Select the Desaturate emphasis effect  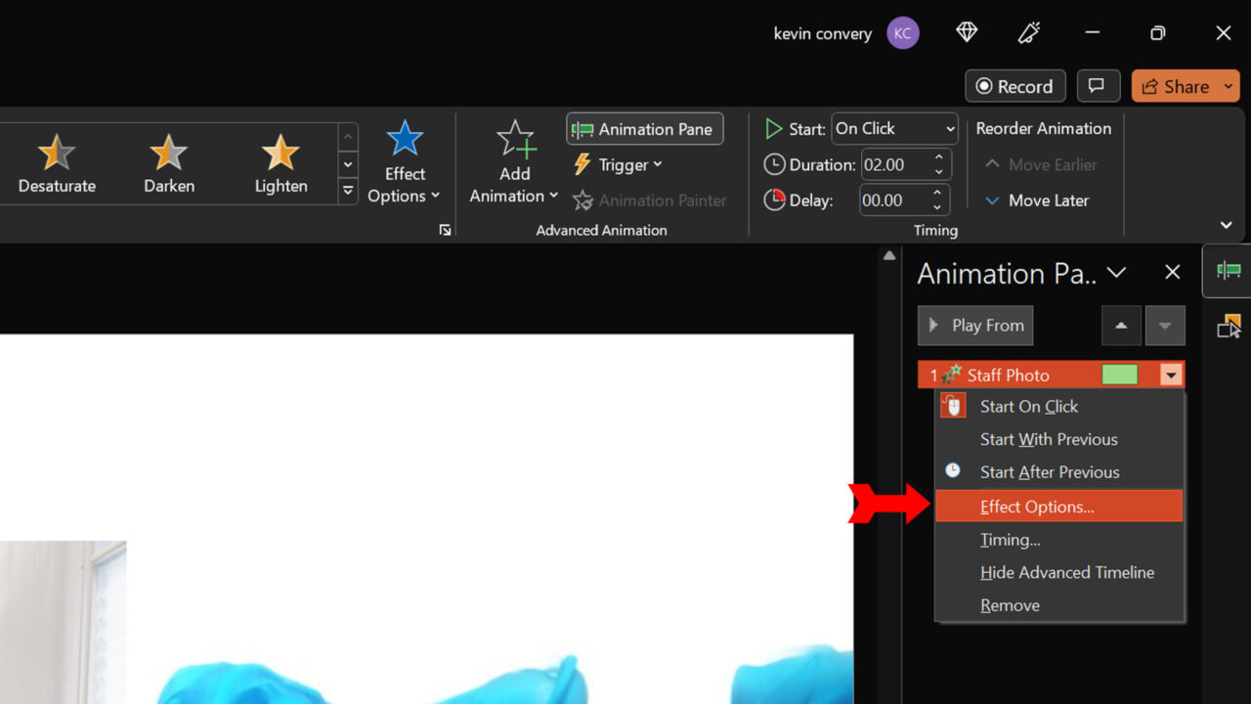[x=56, y=162]
